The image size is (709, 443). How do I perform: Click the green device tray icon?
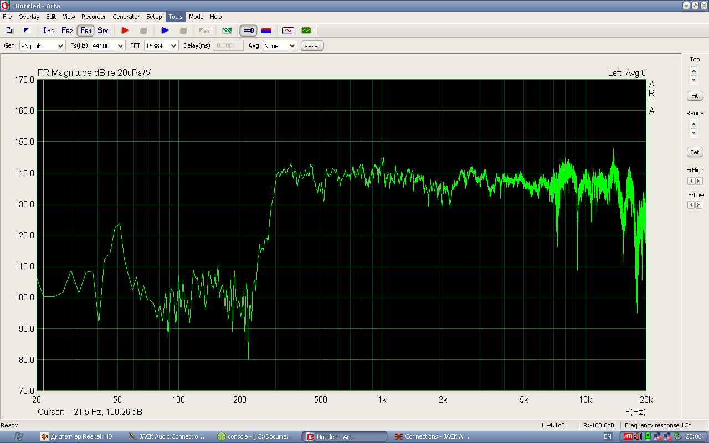648,436
